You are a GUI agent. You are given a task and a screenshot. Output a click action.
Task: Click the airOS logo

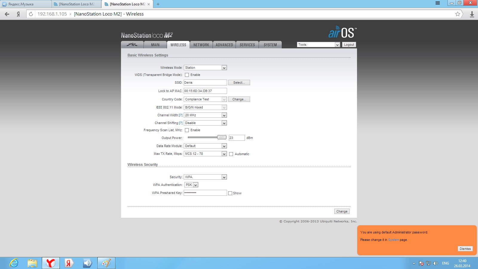click(x=342, y=32)
